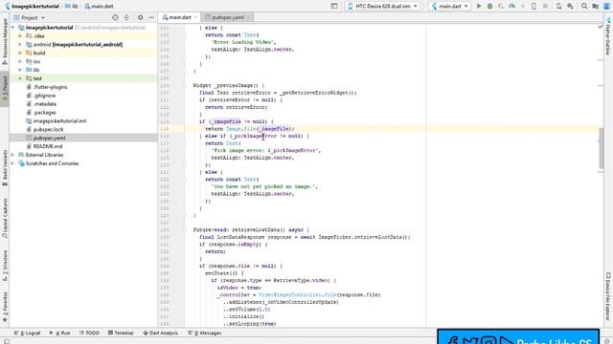Open the Run tool window

59,333
